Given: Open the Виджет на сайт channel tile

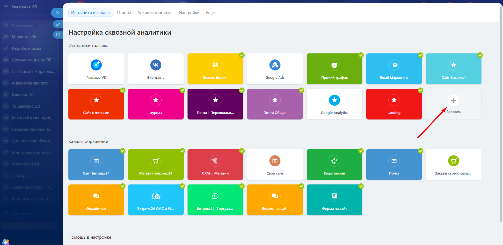Looking at the screenshot, I should tap(275, 200).
